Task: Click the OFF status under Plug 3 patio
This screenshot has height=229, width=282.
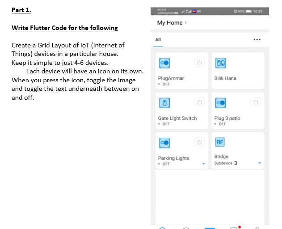Action: [x=222, y=124]
